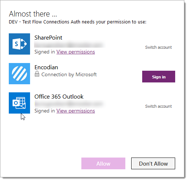The image size is (188, 181).
Task: Click the blurred account email under Outlook
Action: point(70,104)
